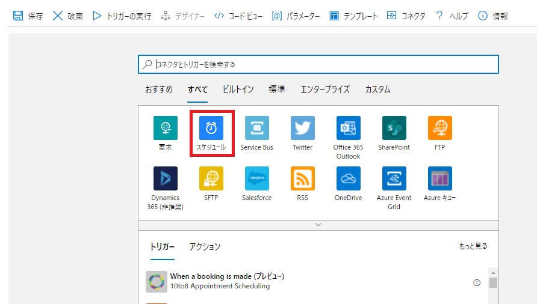Switch to the トリガー tab
Screen dimensions: 537x304
(x=163, y=246)
